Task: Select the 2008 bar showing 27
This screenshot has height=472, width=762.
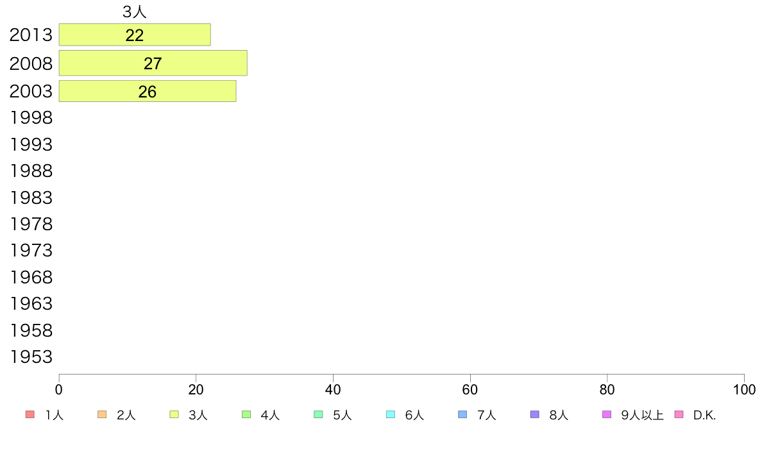Action: pos(153,63)
